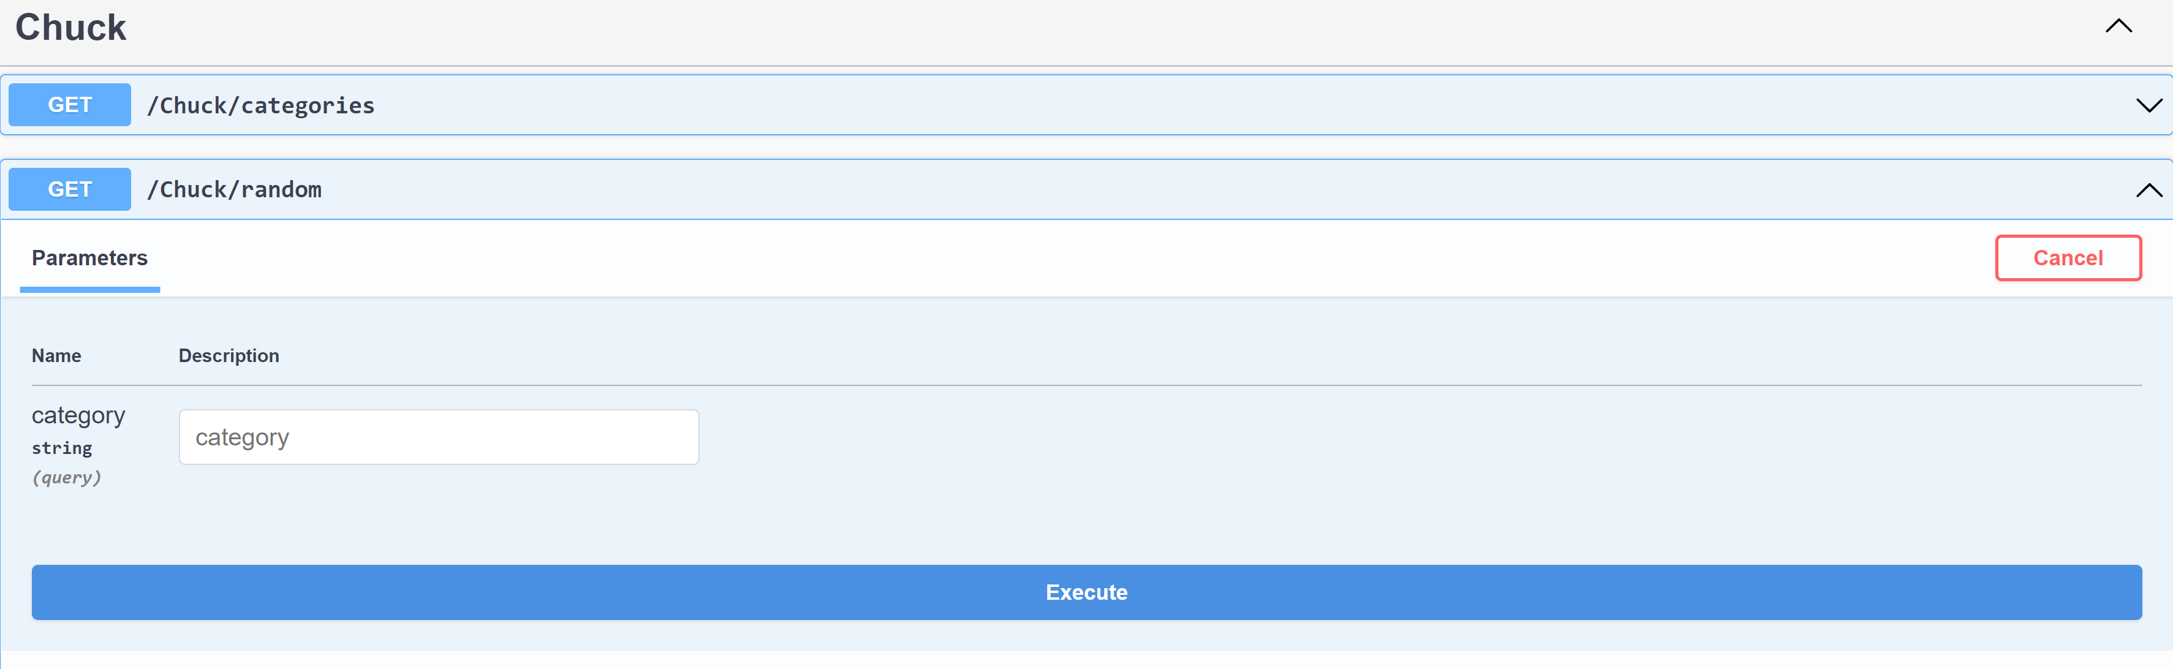
Task: Click the chevron next to the Chuck heading
Action: [x=2119, y=25]
